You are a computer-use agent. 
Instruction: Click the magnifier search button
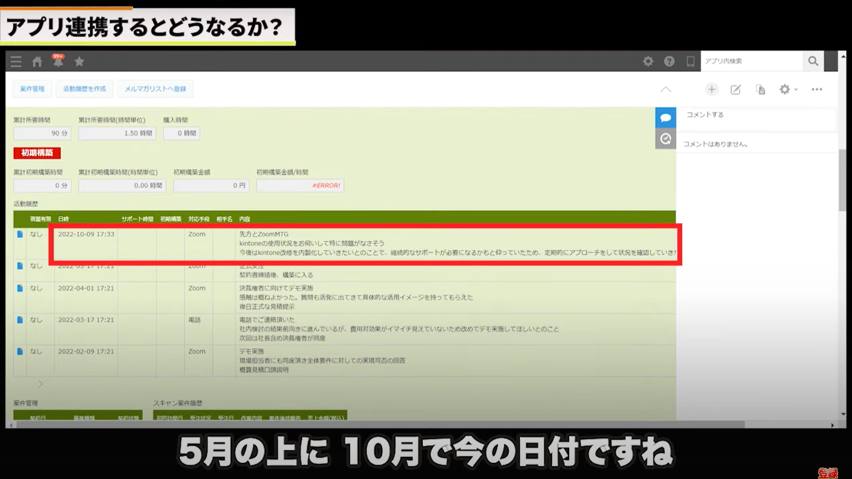(x=813, y=62)
